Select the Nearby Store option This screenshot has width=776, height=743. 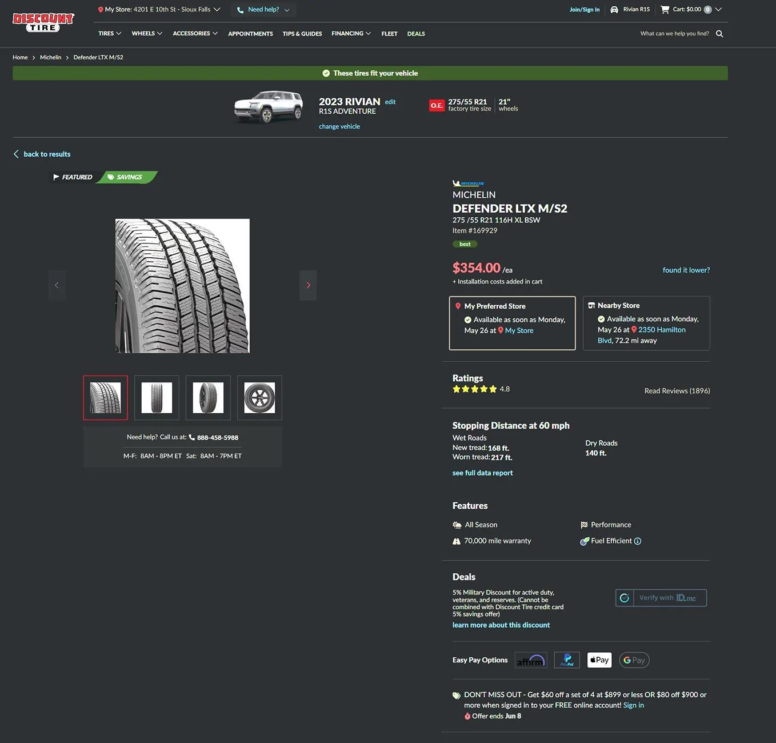(646, 323)
